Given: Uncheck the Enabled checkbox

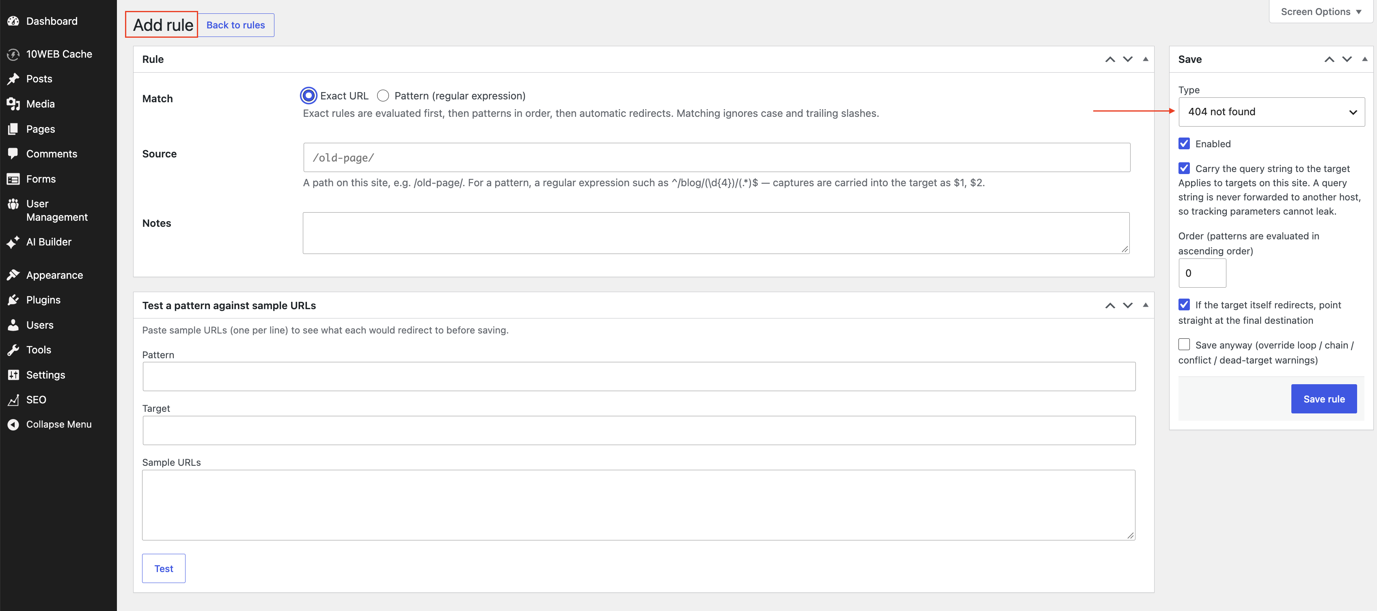Looking at the screenshot, I should [1184, 144].
